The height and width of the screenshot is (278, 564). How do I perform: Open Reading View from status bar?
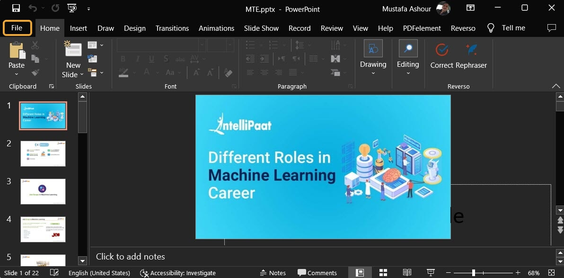click(406, 272)
